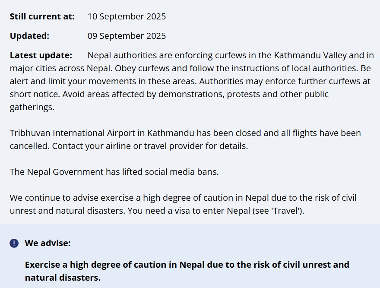This screenshot has width=380, height=288.
Task: Click the "Updated:" label
Action: (x=29, y=36)
